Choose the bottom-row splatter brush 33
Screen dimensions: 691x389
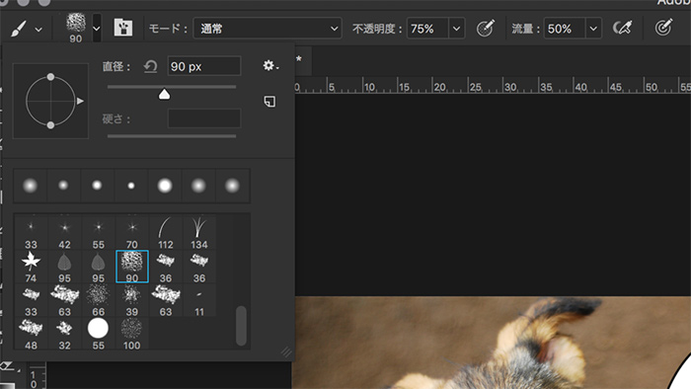coord(31,300)
